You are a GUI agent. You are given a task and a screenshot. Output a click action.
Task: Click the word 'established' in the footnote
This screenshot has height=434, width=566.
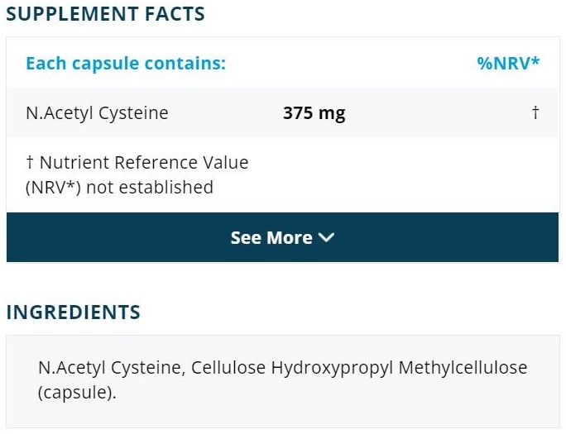point(165,187)
